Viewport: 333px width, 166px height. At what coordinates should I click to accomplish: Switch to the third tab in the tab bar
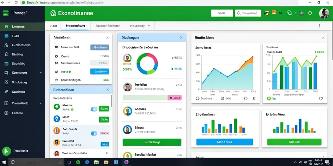click(108, 26)
